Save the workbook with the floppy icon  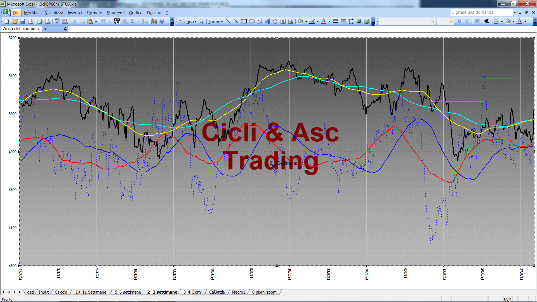pyautogui.click(x=23, y=21)
